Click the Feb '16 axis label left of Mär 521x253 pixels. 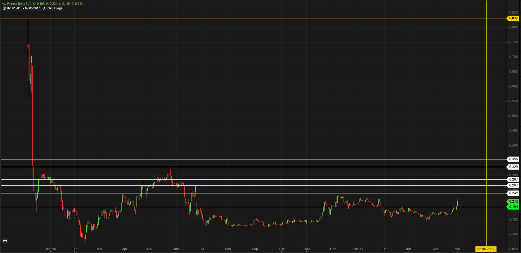tap(74, 249)
